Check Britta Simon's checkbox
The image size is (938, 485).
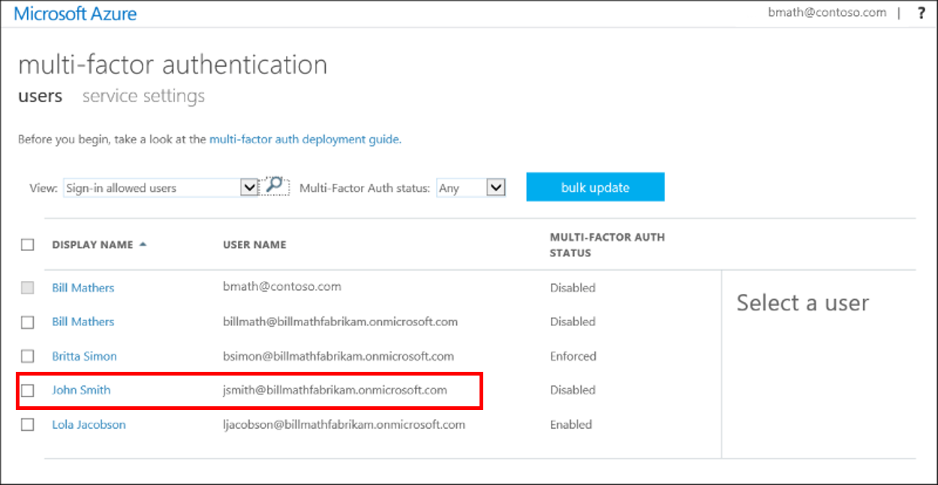[x=28, y=356]
